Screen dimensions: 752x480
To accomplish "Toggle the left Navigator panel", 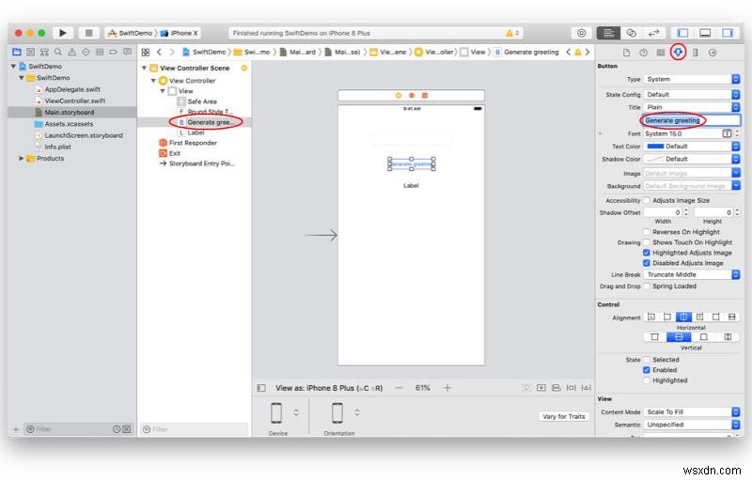I will point(682,33).
